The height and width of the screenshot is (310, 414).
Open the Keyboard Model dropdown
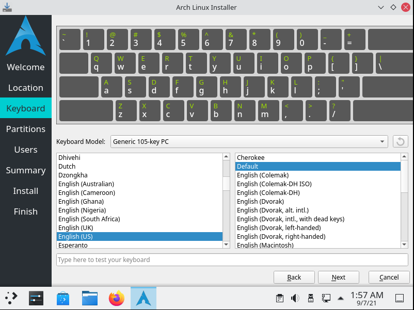point(249,141)
